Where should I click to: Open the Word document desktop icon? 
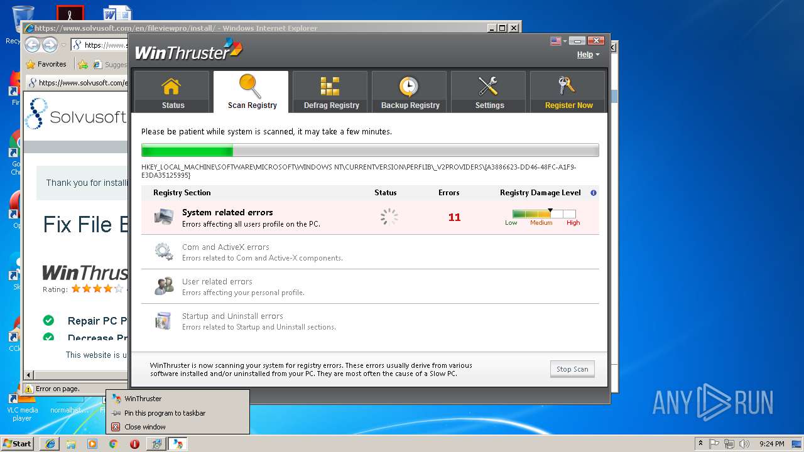[x=117, y=14]
